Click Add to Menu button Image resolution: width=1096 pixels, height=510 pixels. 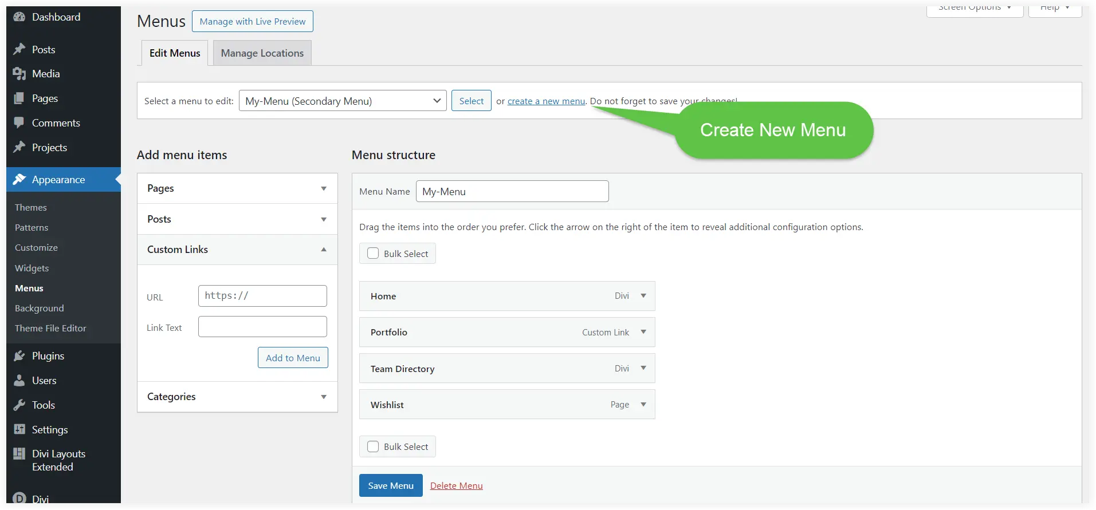coord(293,358)
